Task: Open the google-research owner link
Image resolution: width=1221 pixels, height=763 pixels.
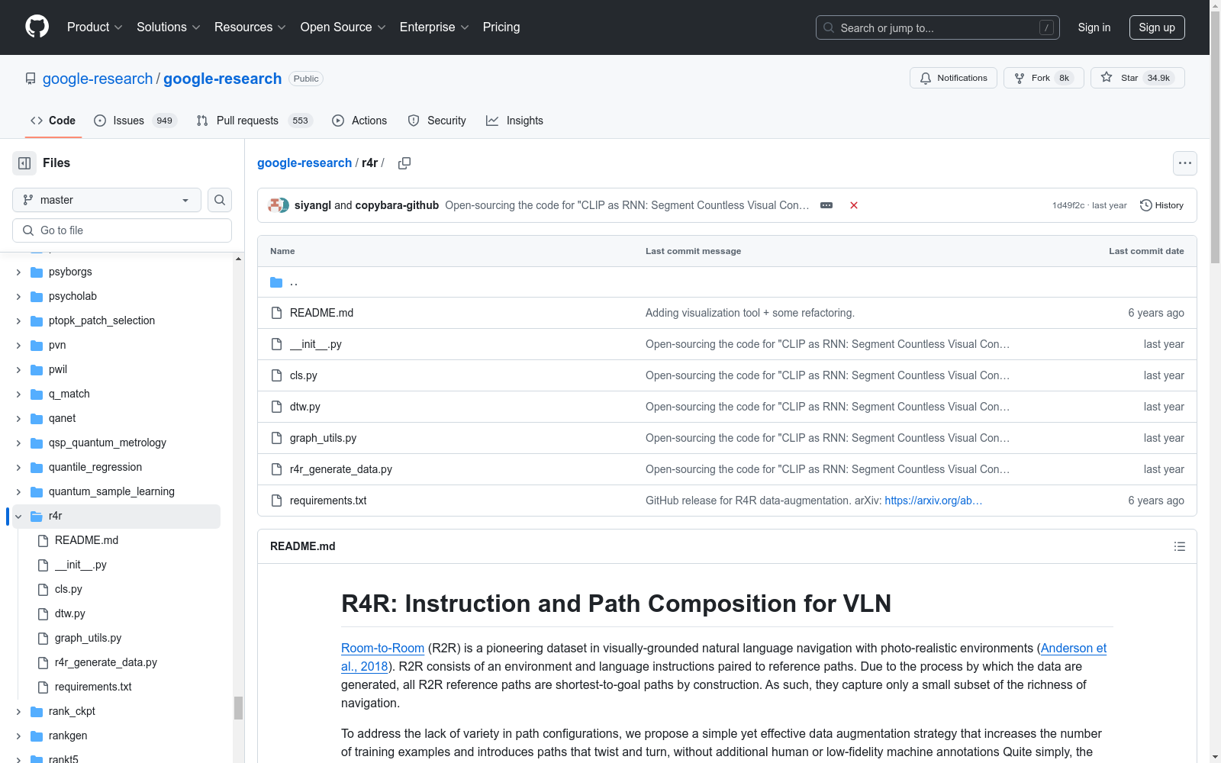Action: pos(98,79)
